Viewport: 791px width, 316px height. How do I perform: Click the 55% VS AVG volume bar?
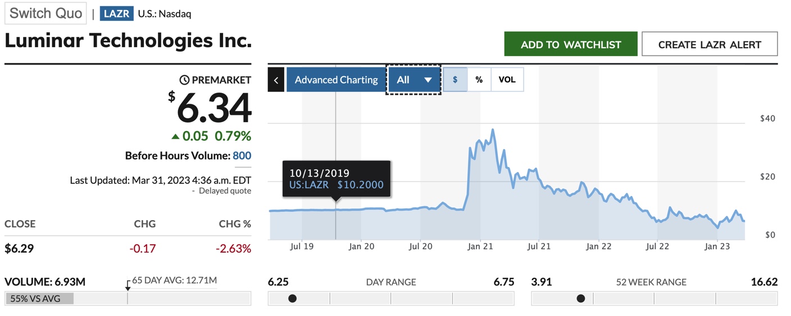pos(39,299)
